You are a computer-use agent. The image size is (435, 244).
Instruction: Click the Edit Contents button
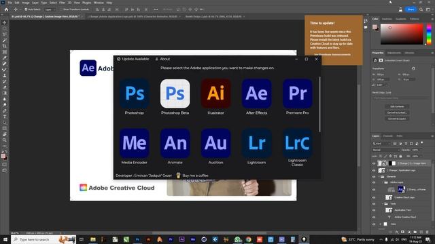[x=397, y=106]
